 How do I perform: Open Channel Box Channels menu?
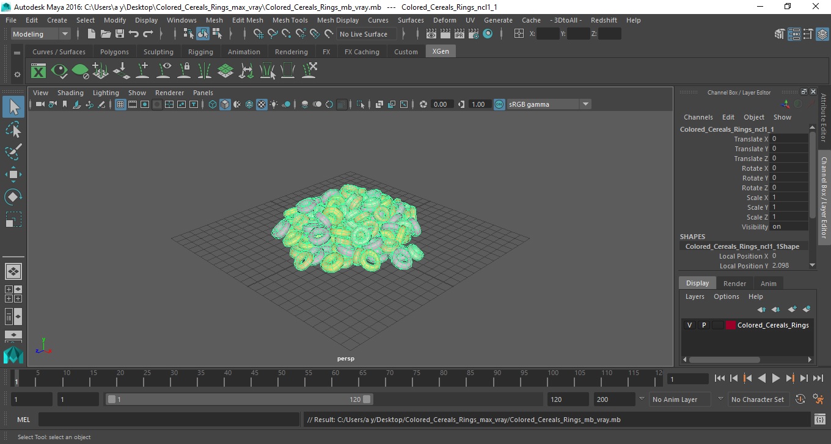point(698,117)
